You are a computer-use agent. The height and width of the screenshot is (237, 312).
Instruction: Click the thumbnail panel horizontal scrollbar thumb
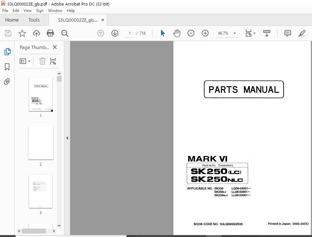34,231
